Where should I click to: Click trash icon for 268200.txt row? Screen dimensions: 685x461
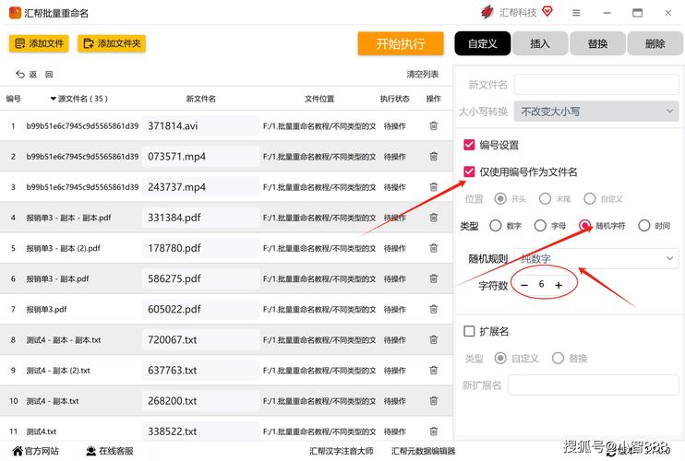(x=433, y=401)
